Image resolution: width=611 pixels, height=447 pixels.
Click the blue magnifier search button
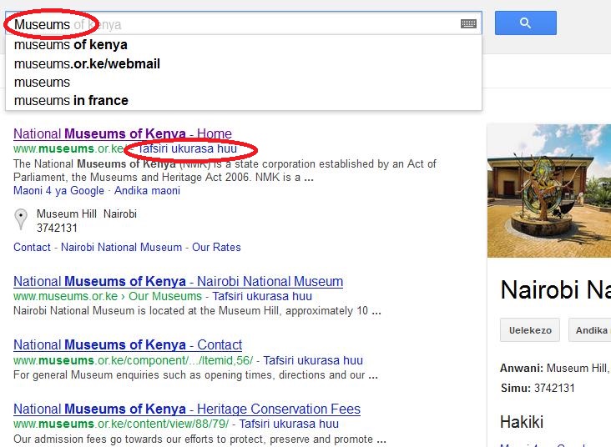pos(525,23)
